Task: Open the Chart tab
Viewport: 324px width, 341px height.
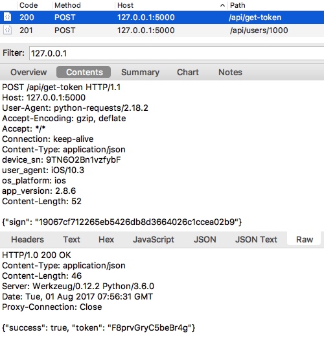Action: click(188, 72)
